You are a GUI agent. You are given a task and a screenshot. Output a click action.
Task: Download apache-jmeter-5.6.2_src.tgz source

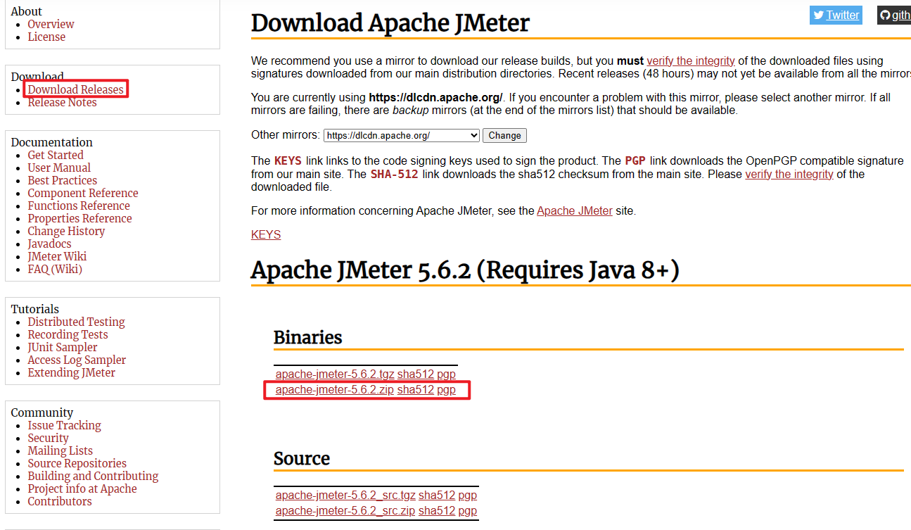345,495
